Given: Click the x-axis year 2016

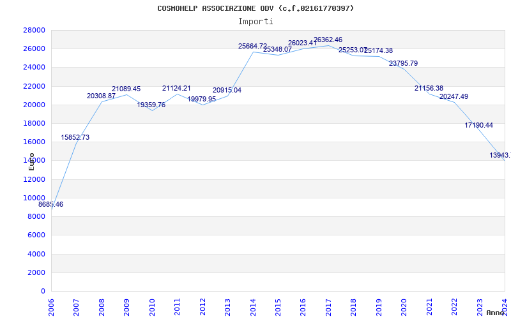Looking at the screenshot, I should click(x=303, y=306).
